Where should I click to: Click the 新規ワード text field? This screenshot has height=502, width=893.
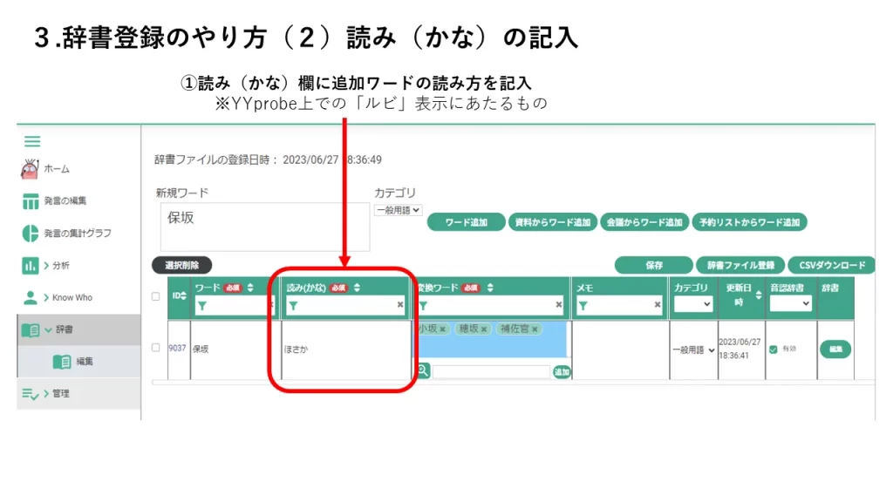(x=265, y=227)
